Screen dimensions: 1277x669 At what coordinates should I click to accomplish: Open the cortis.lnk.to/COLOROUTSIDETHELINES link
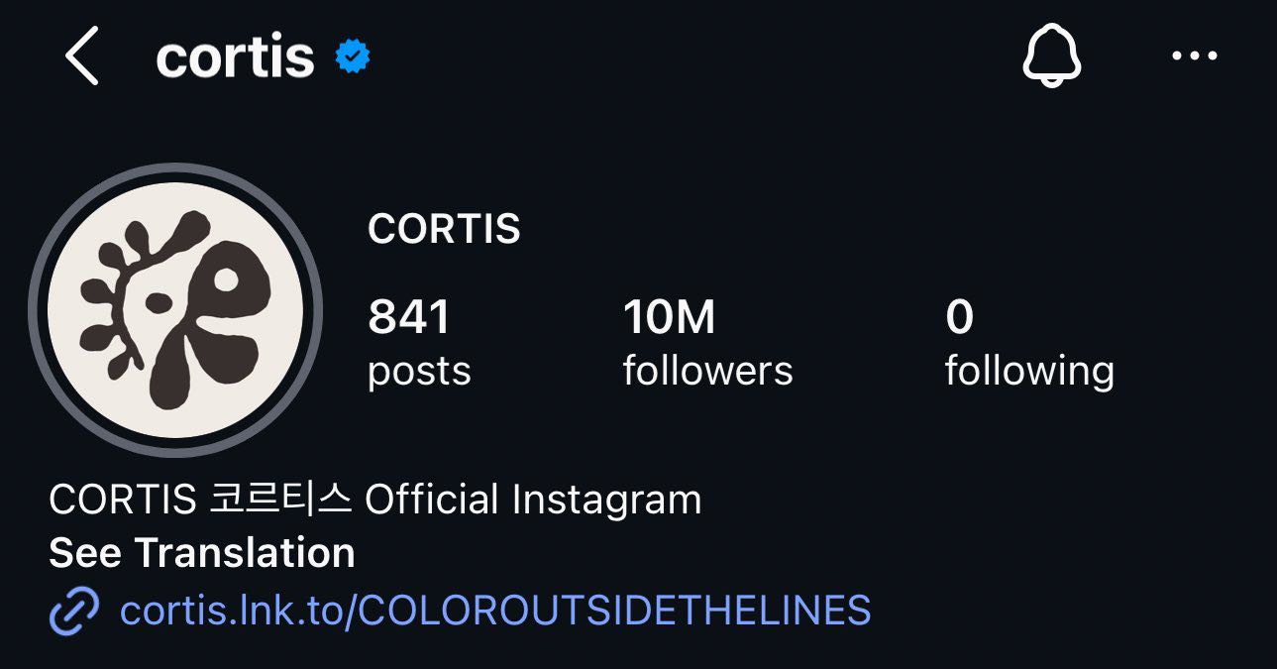(495, 611)
